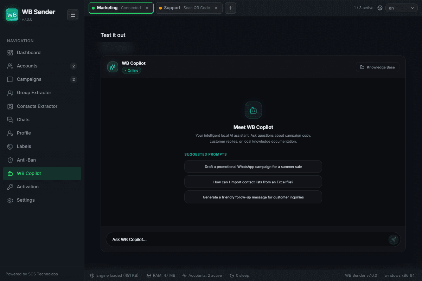Click the Contacts Extractor icon
Screen dimensions: 422x281
point(10,106)
